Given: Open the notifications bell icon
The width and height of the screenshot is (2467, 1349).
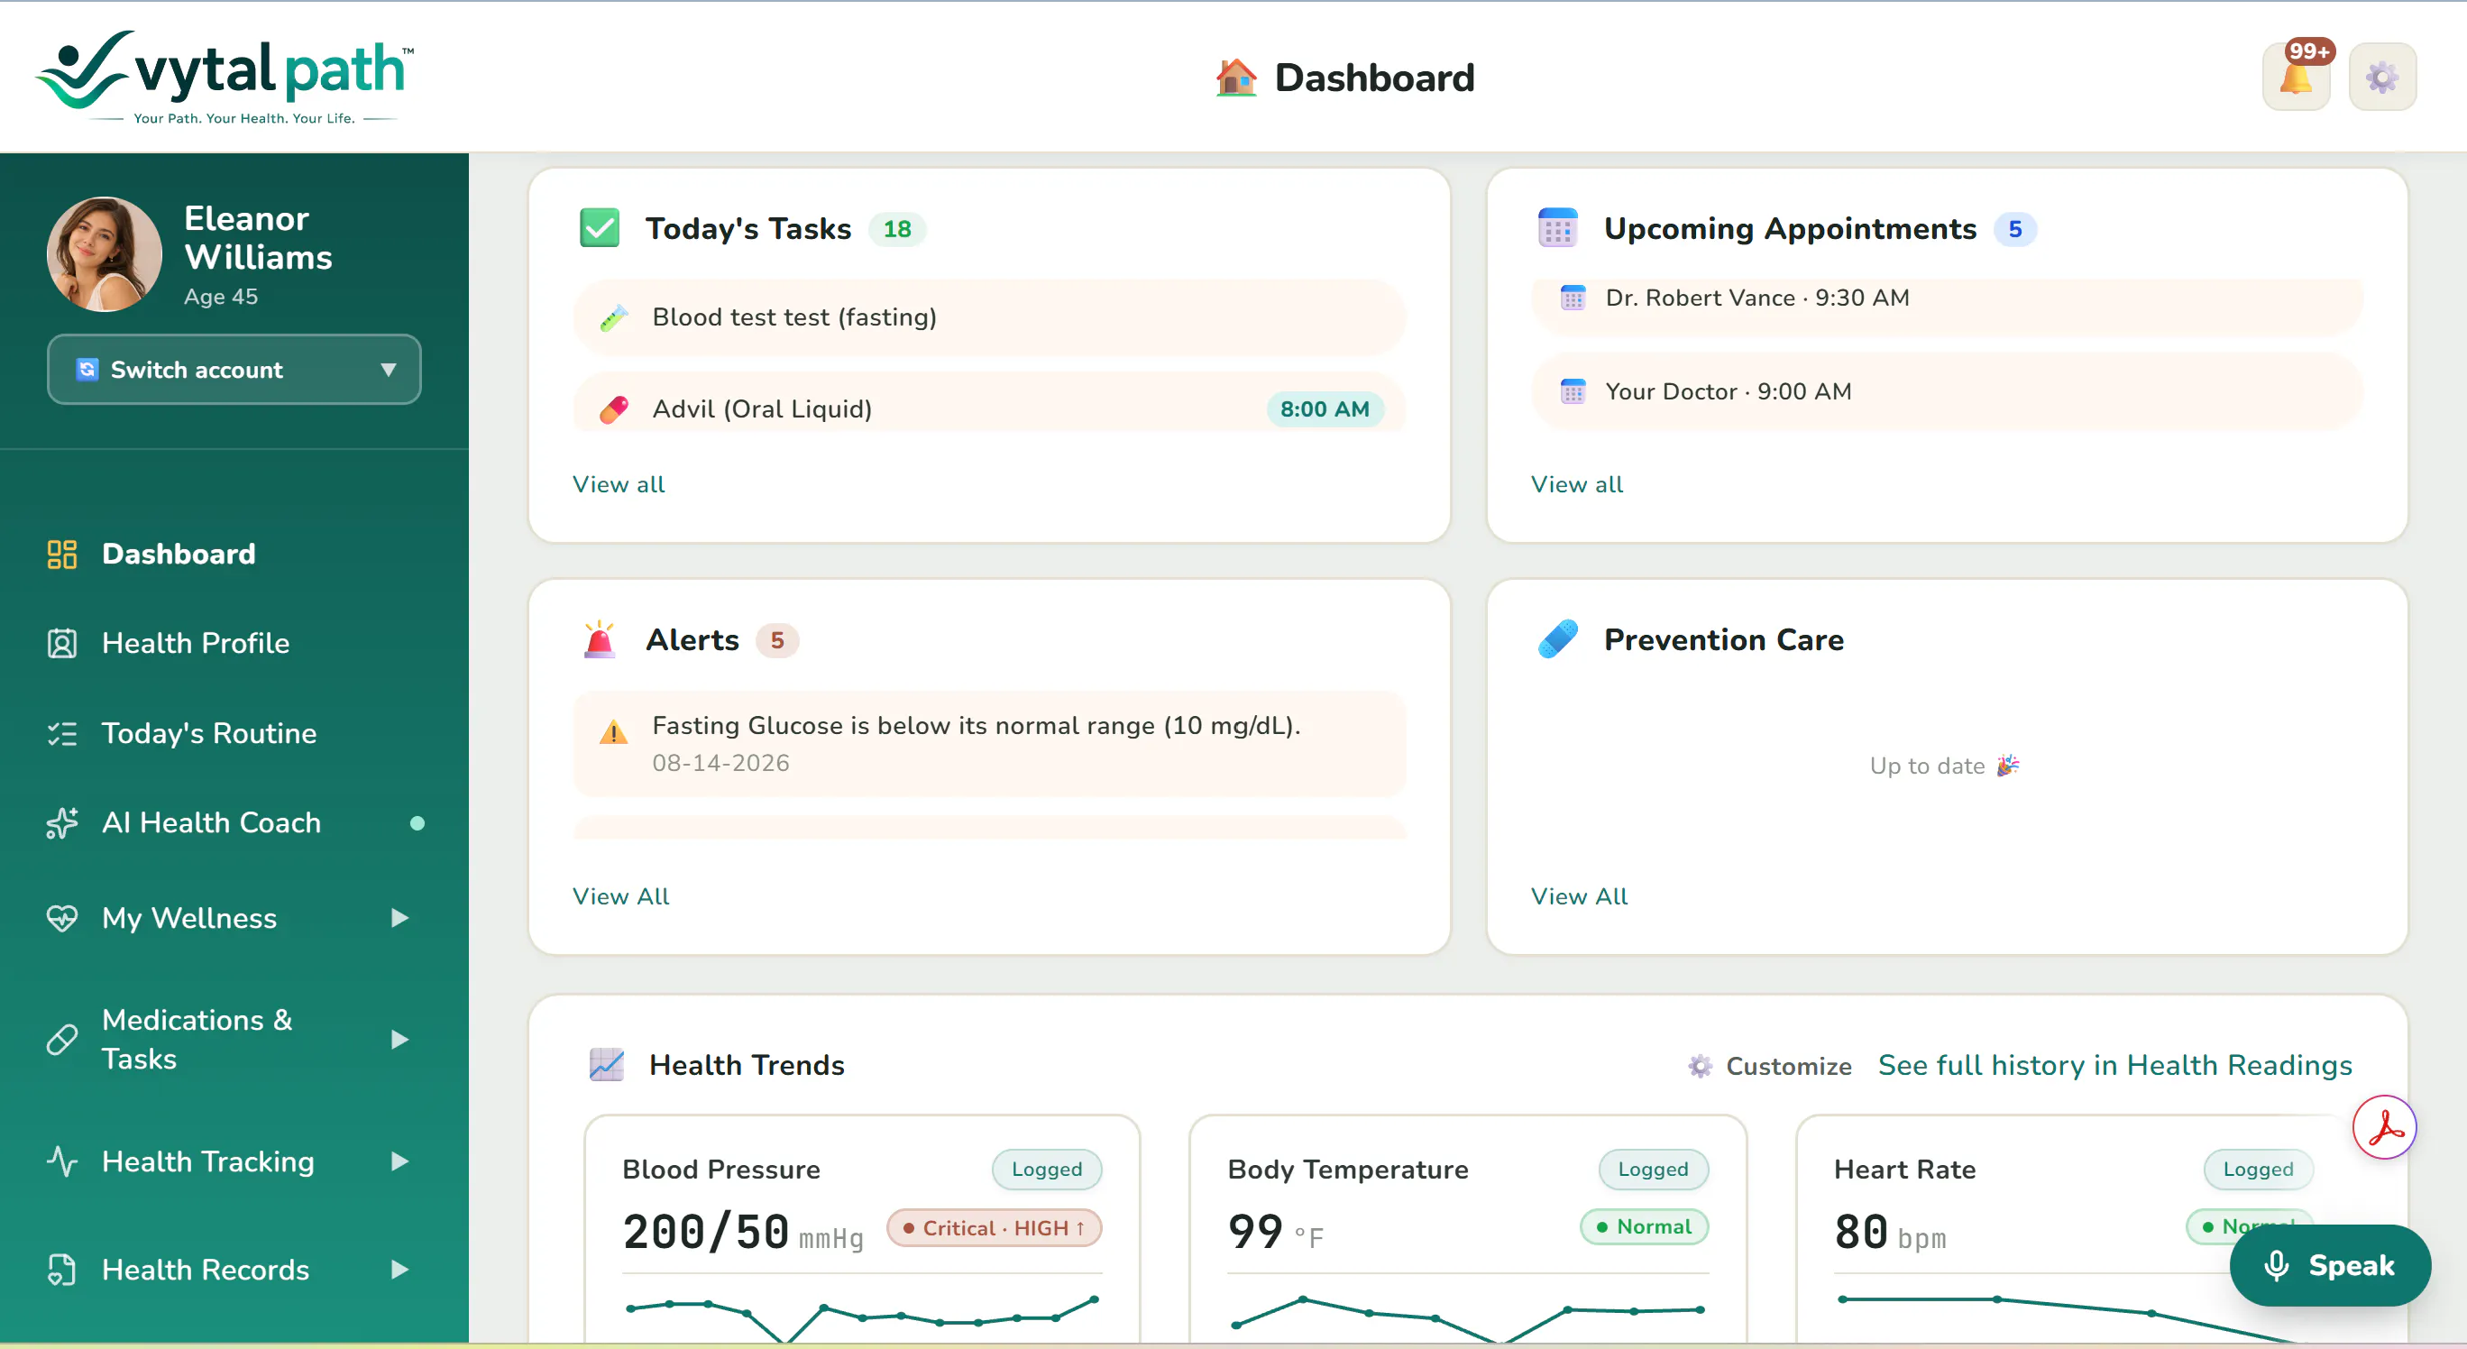Looking at the screenshot, I should pyautogui.click(x=2296, y=77).
